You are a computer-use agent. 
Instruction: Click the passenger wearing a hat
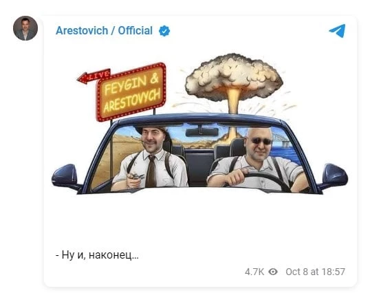[150, 160]
